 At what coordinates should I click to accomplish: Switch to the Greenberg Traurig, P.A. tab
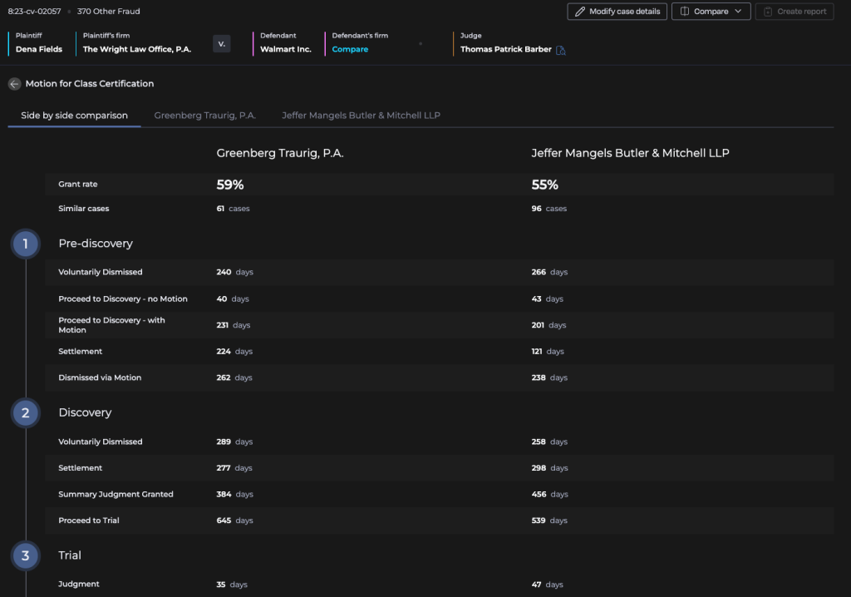click(205, 116)
